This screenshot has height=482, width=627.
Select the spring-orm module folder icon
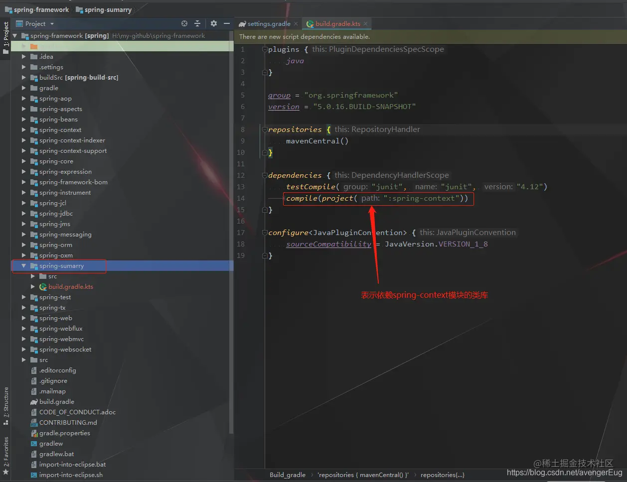click(34, 245)
